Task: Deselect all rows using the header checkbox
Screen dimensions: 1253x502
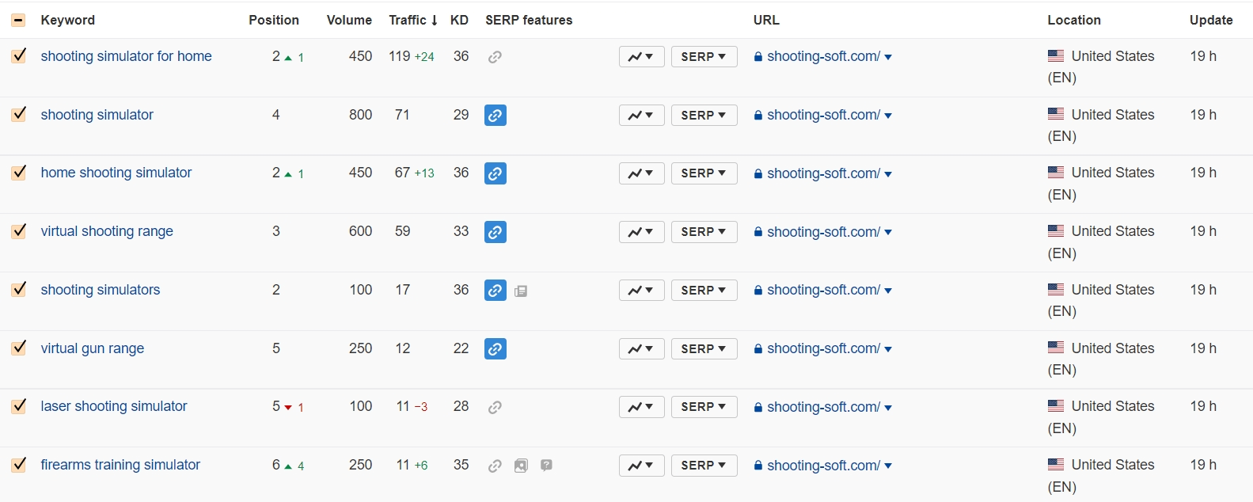Action: [x=19, y=21]
